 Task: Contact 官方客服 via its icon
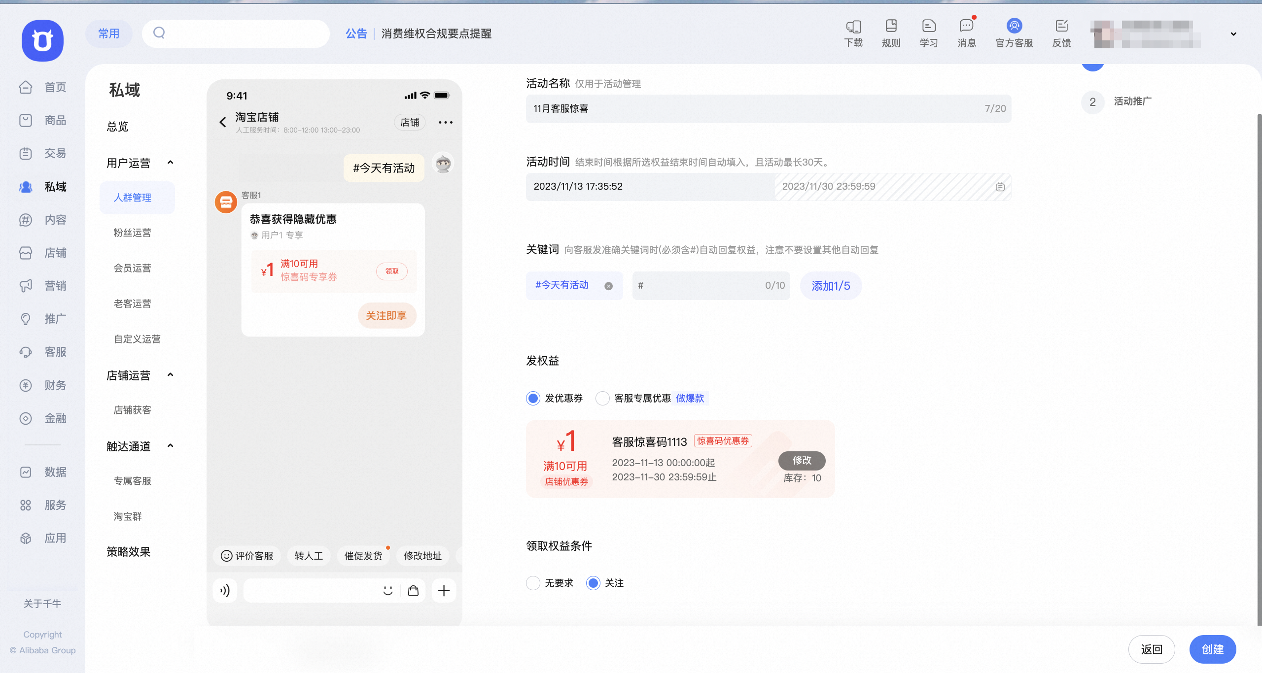click(1014, 26)
